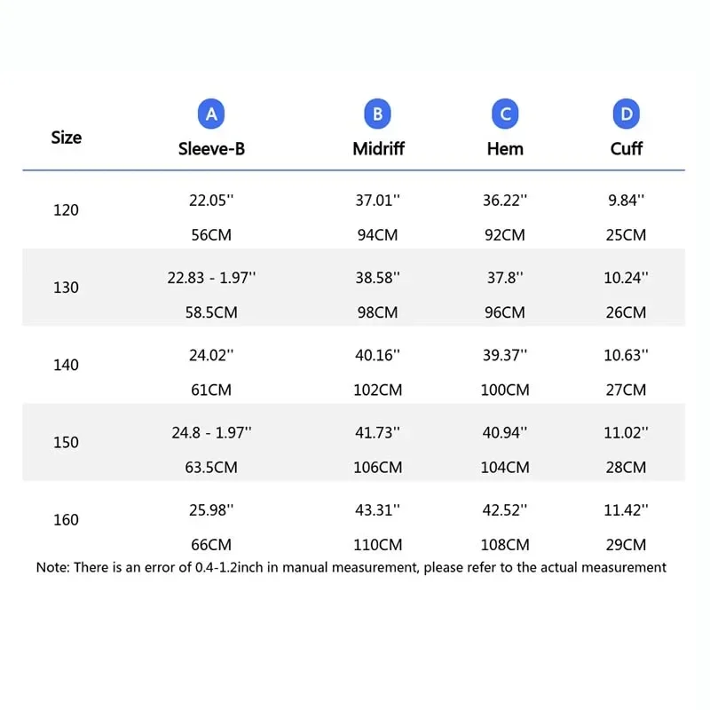Select the Size column header

tap(67, 138)
